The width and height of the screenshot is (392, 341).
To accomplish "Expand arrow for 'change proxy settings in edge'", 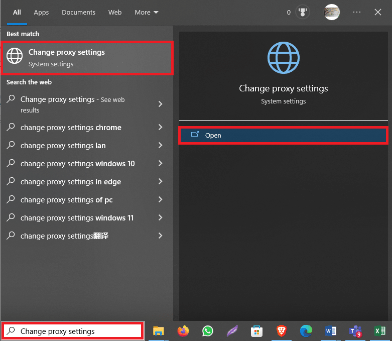I will click(161, 181).
